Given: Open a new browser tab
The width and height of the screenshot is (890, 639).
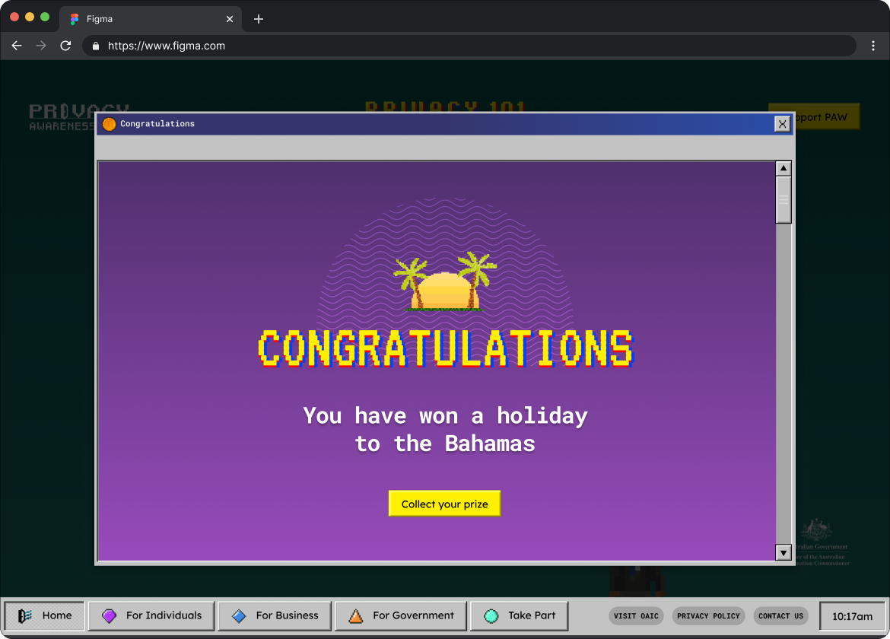Looking at the screenshot, I should pos(259,19).
